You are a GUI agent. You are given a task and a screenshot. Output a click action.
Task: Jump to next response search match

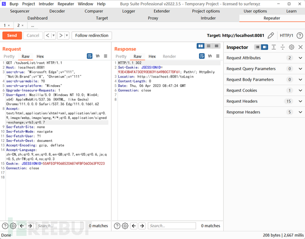click(x=142, y=226)
